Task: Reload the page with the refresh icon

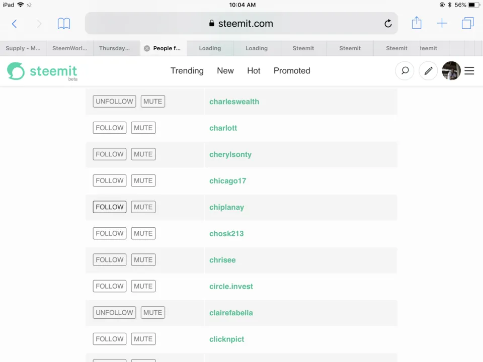Action: pyautogui.click(x=388, y=24)
